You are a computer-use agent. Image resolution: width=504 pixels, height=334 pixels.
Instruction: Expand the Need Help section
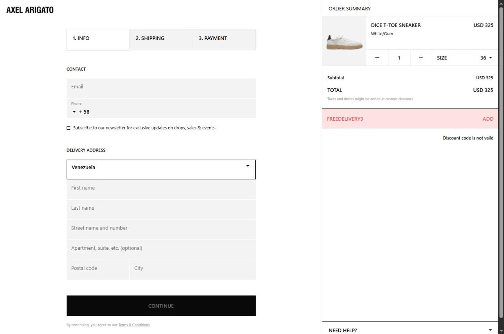tap(410, 330)
